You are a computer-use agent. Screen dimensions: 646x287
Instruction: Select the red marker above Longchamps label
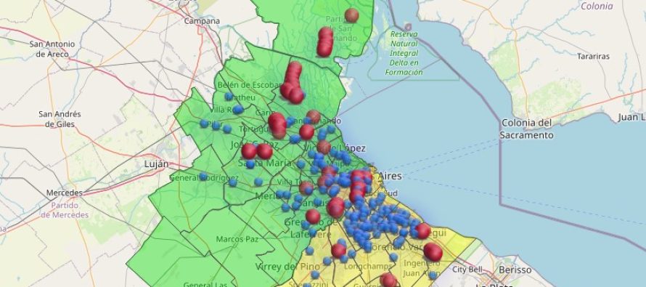[x=338, y=250]
